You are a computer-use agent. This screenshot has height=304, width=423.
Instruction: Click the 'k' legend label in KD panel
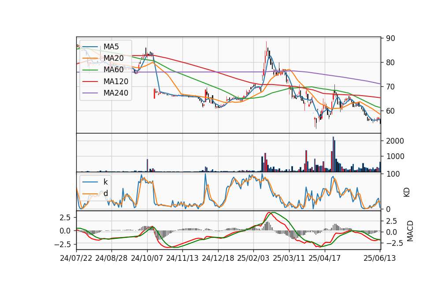tap(105, 182)
